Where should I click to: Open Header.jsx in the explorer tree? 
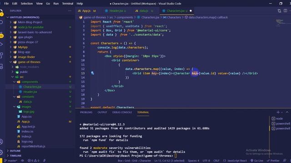point(30,91)
